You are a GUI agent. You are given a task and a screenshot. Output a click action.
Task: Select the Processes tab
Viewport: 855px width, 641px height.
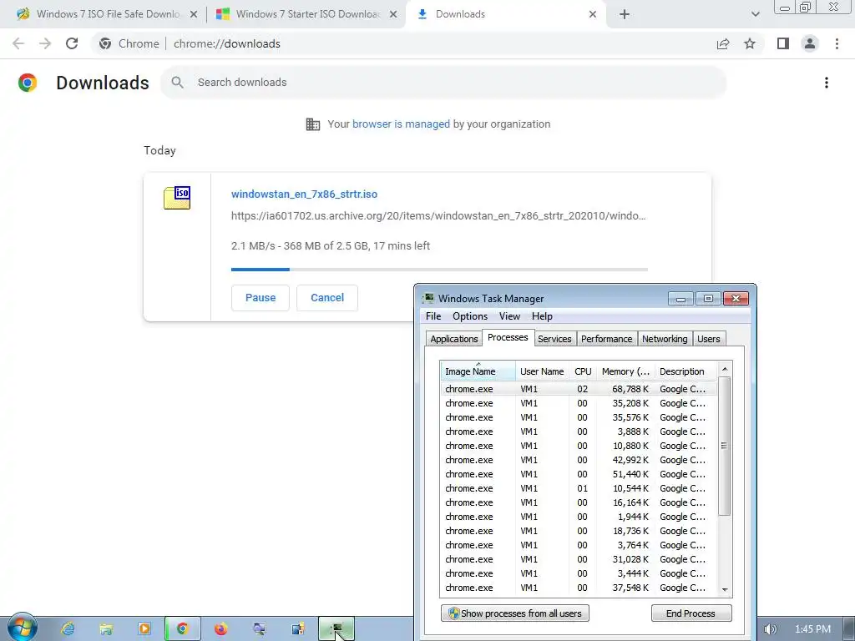pyautogui.click(x=508, y=337)
